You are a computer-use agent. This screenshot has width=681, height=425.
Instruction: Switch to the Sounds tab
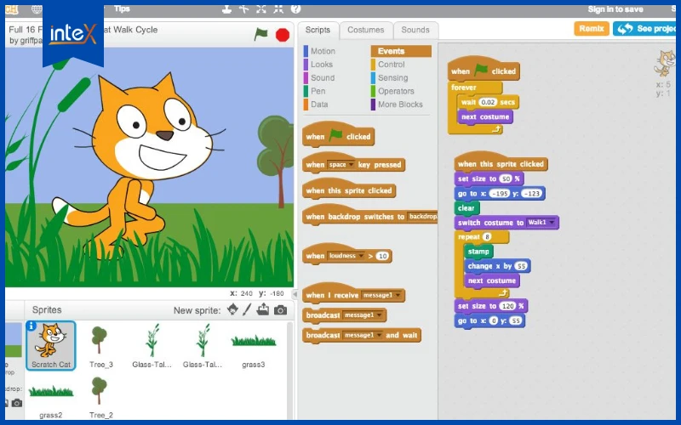415,30
